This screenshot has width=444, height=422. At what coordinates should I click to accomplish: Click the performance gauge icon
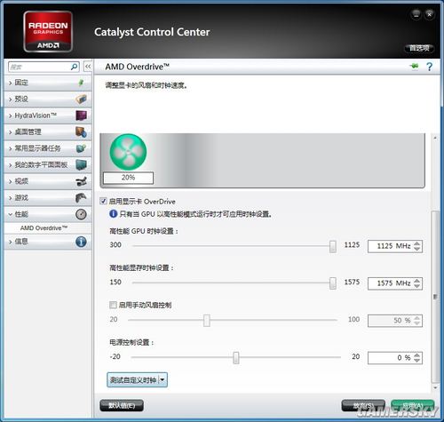coord(81,214)
